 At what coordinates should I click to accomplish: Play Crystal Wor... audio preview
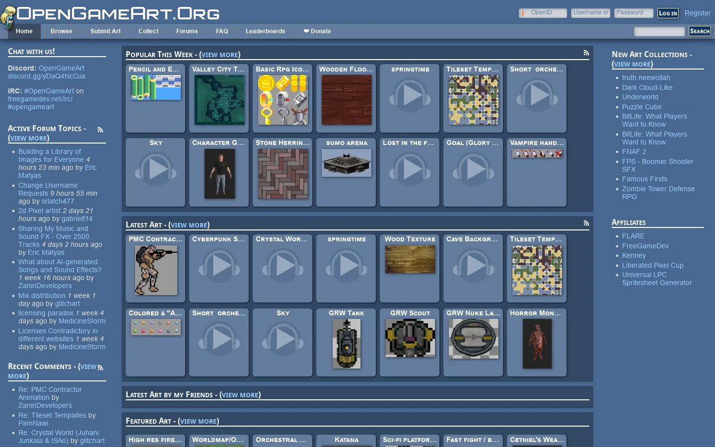(x=283, y=265)
